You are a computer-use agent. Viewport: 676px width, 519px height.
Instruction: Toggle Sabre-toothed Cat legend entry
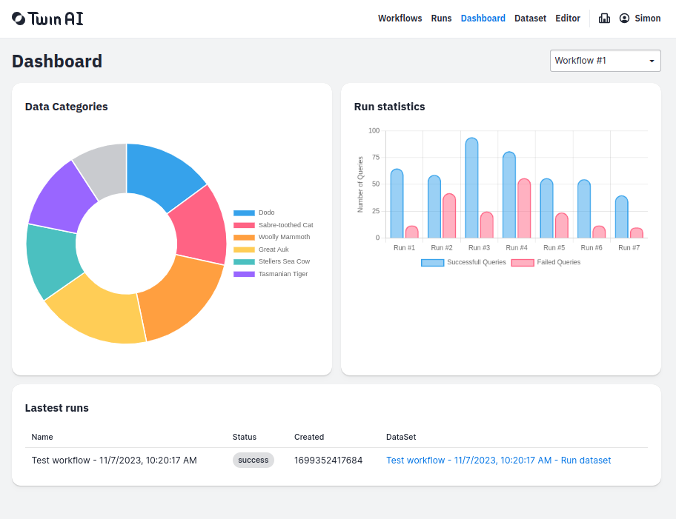(274, 225)
